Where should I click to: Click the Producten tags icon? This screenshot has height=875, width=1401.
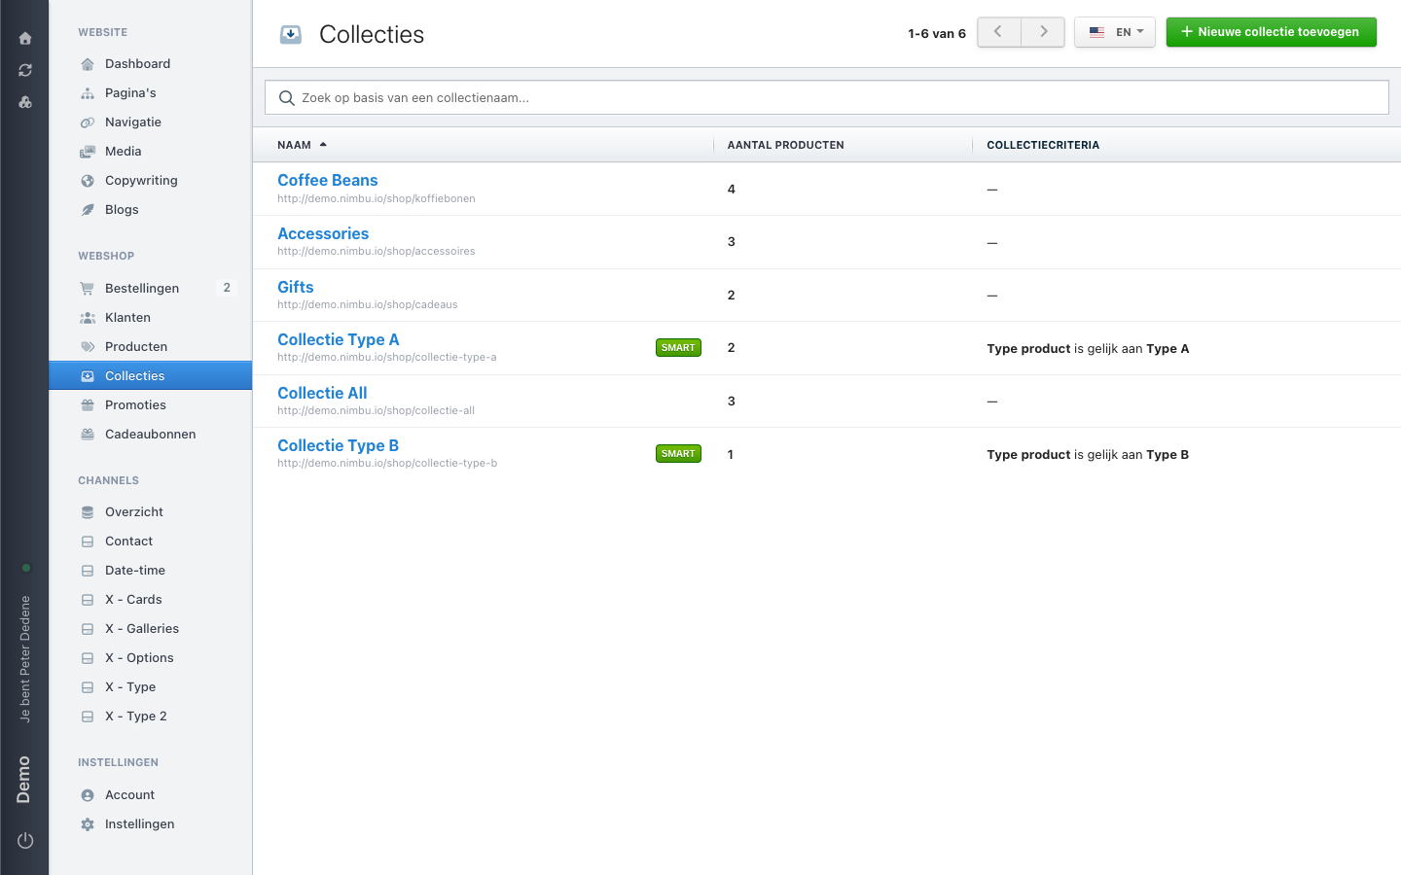point(88,347)
